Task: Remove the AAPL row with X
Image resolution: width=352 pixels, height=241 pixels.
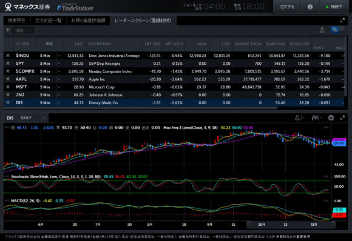Action: (x=8, y=79)
